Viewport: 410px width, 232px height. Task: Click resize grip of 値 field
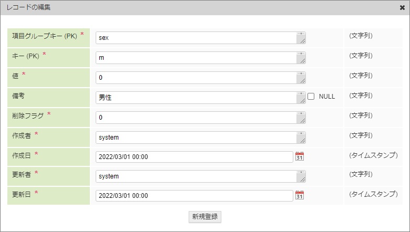point(302,81)
